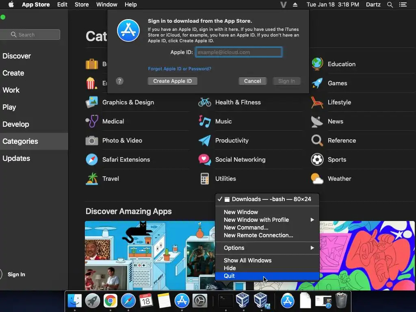
Task: Click Sign In at sidebar bottom
Action: (16, 274)
